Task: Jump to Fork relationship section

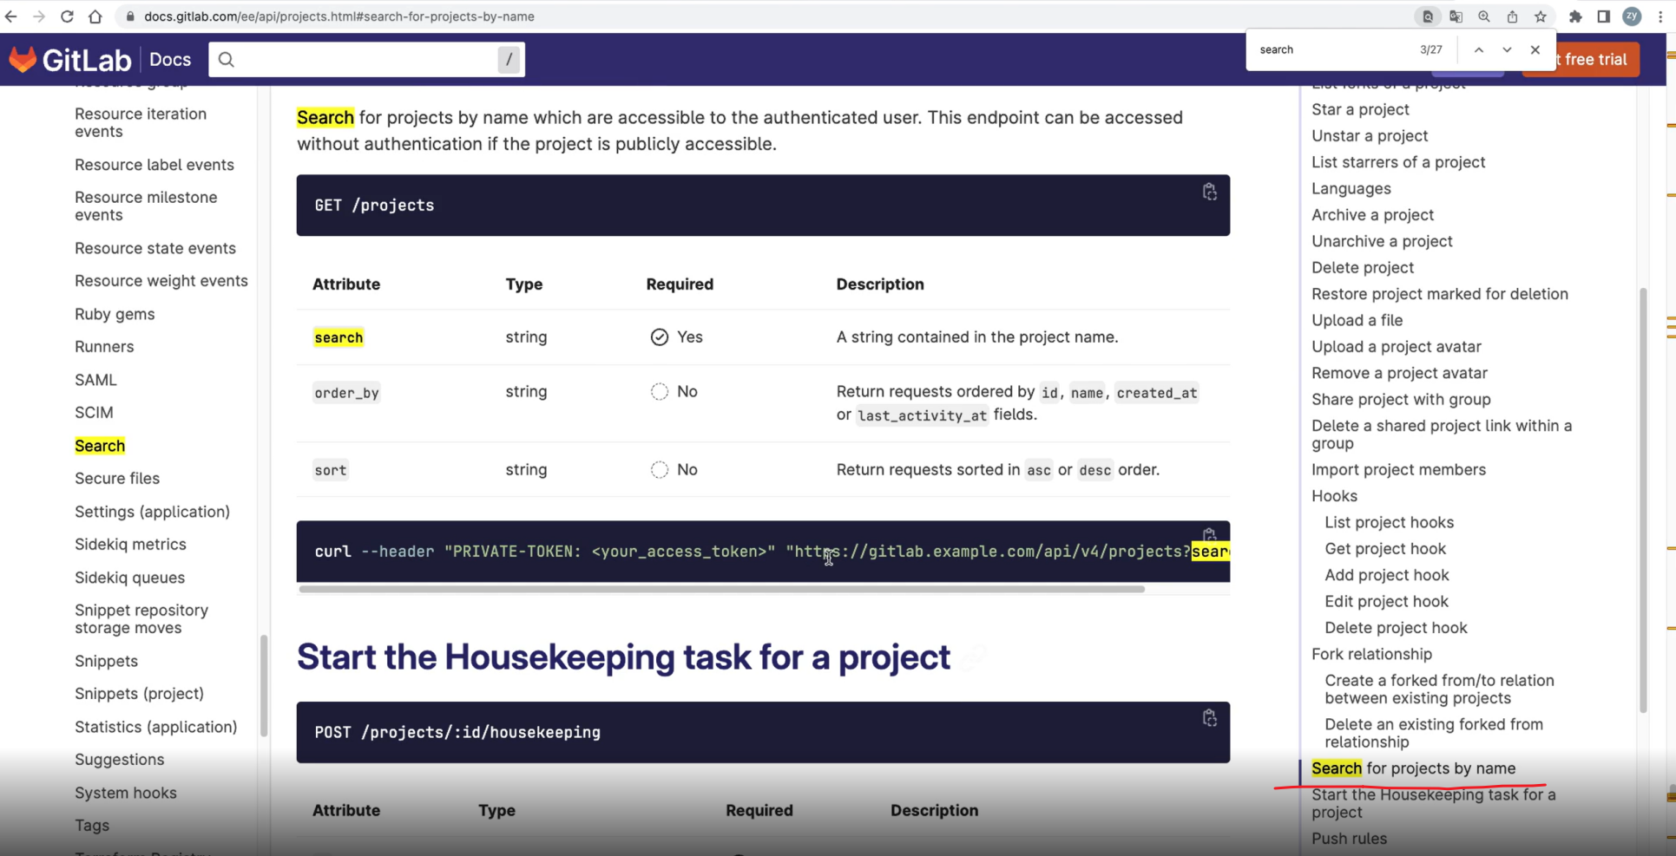Action: tap(1371, 654)
